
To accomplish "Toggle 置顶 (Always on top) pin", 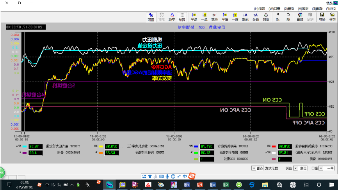I will [151, 17].
